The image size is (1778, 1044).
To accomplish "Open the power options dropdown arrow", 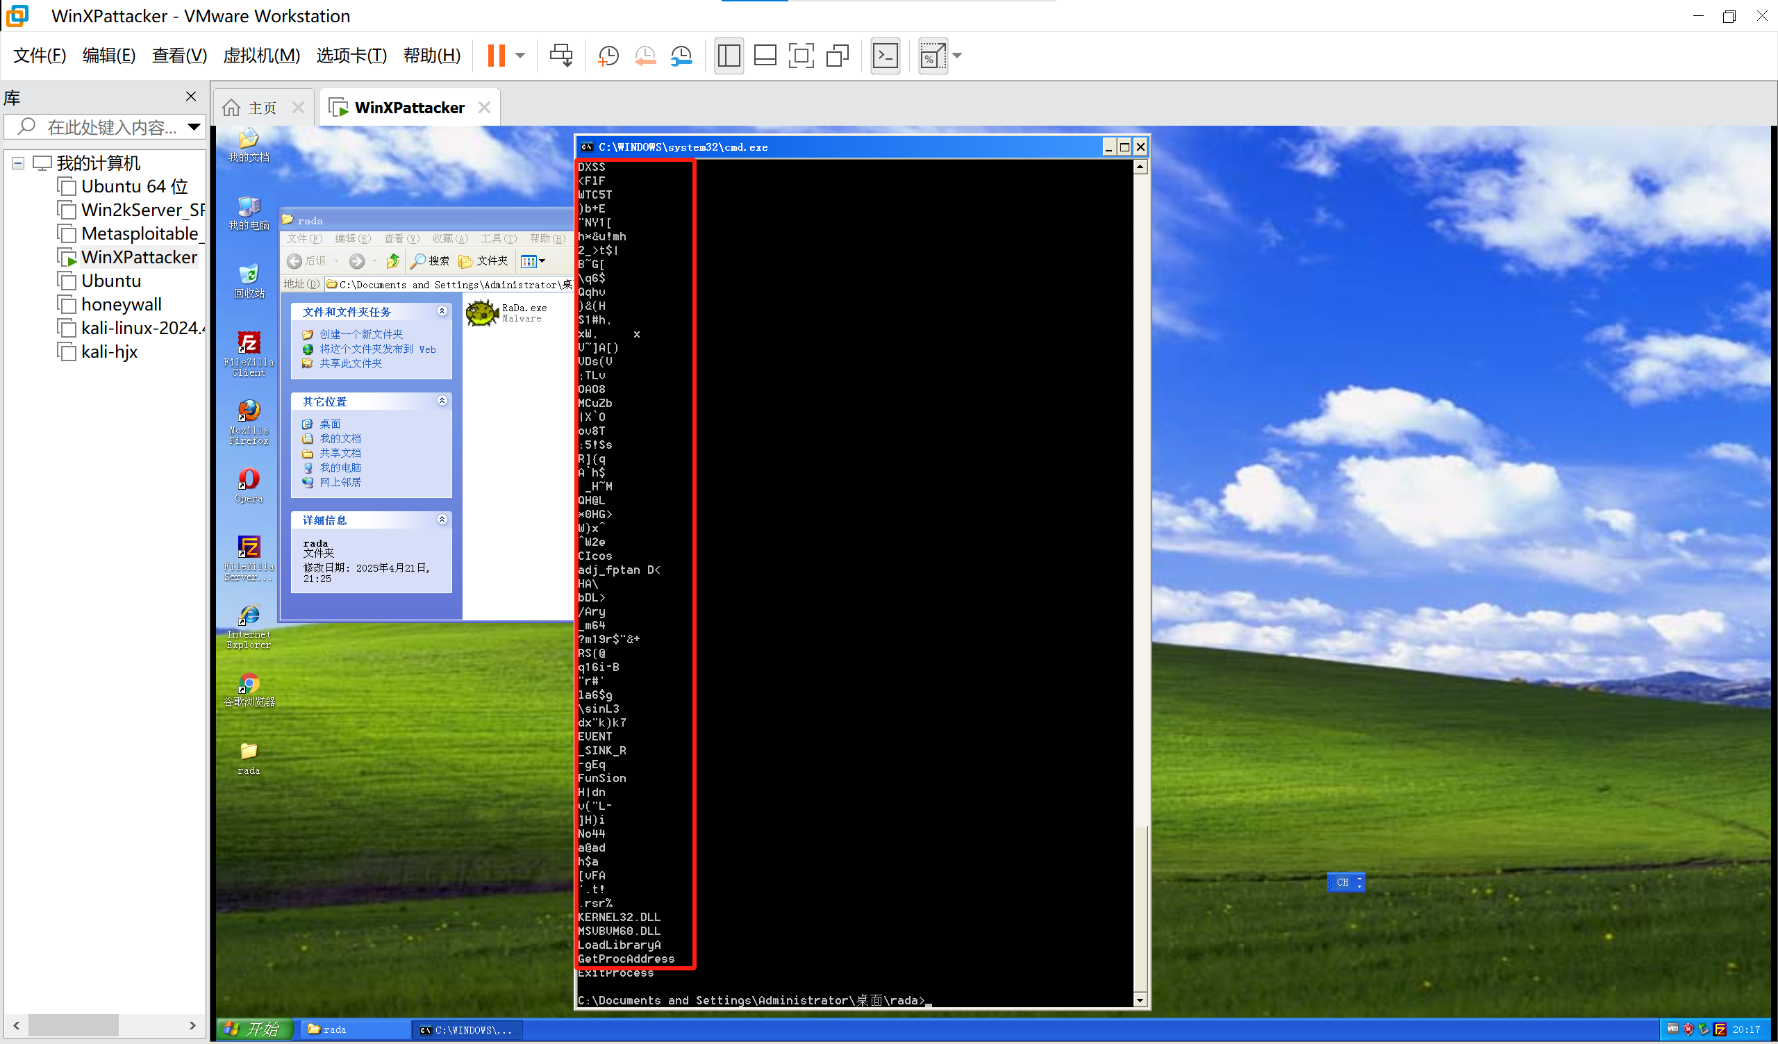I will tap(521, 56).
